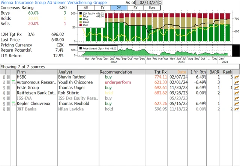Tick the checkbox for HSBC row

point(9,77)
